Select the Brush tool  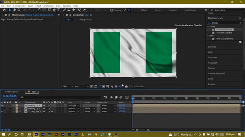(64, 10)
